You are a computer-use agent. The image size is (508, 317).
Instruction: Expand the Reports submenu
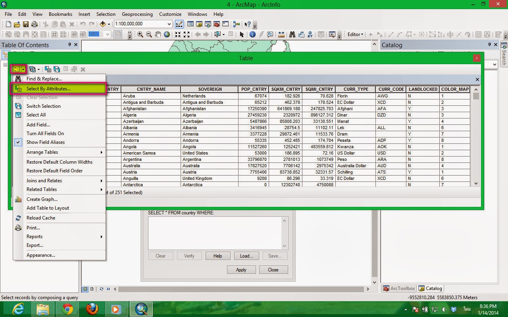point(60,237)
